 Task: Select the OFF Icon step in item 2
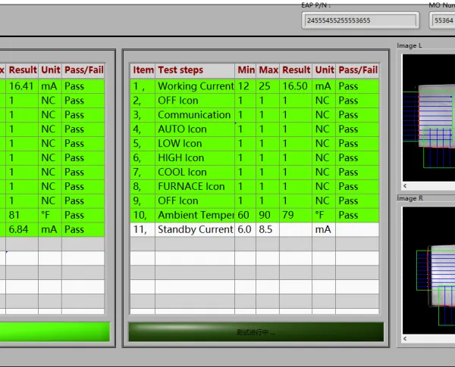pos(195,101)
